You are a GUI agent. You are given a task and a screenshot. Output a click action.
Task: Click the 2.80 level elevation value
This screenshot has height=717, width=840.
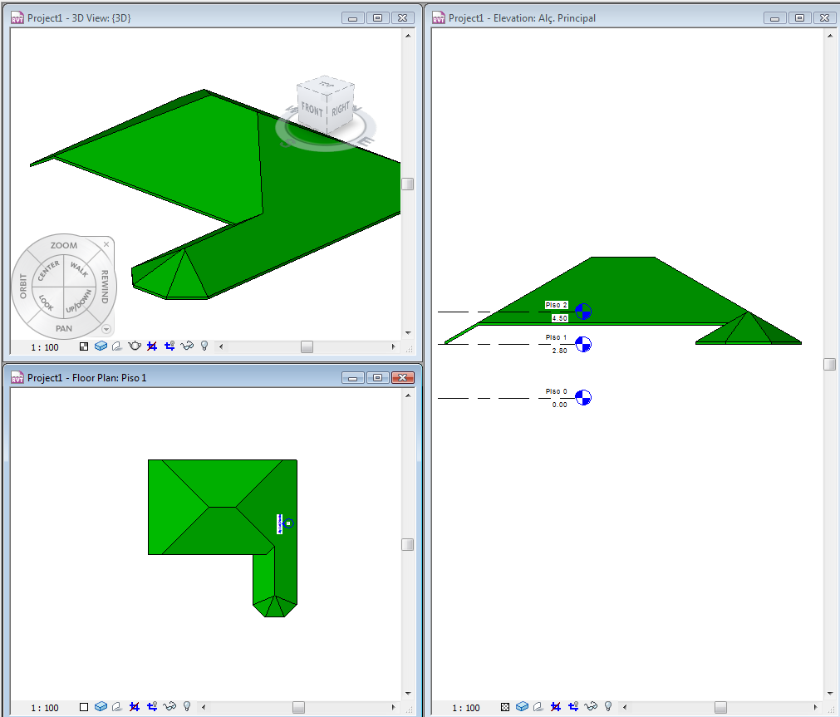559,351
